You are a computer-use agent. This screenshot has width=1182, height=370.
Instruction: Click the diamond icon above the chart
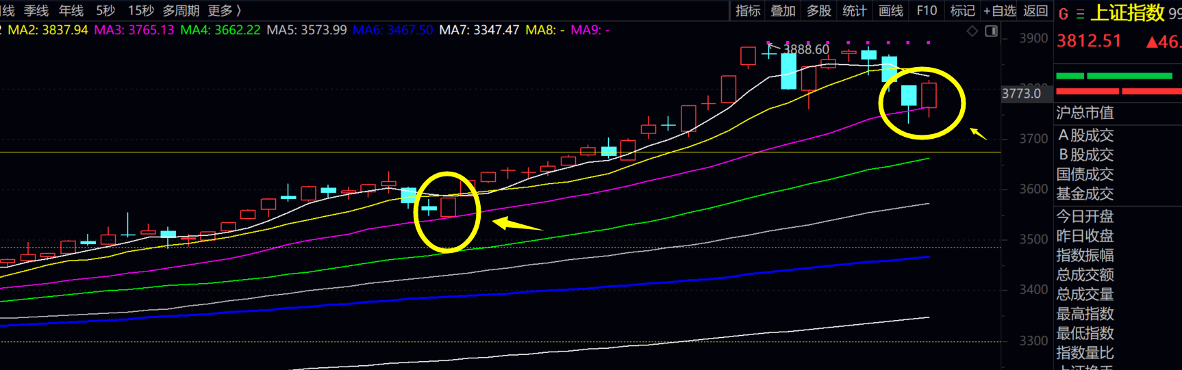pos(972,31)
